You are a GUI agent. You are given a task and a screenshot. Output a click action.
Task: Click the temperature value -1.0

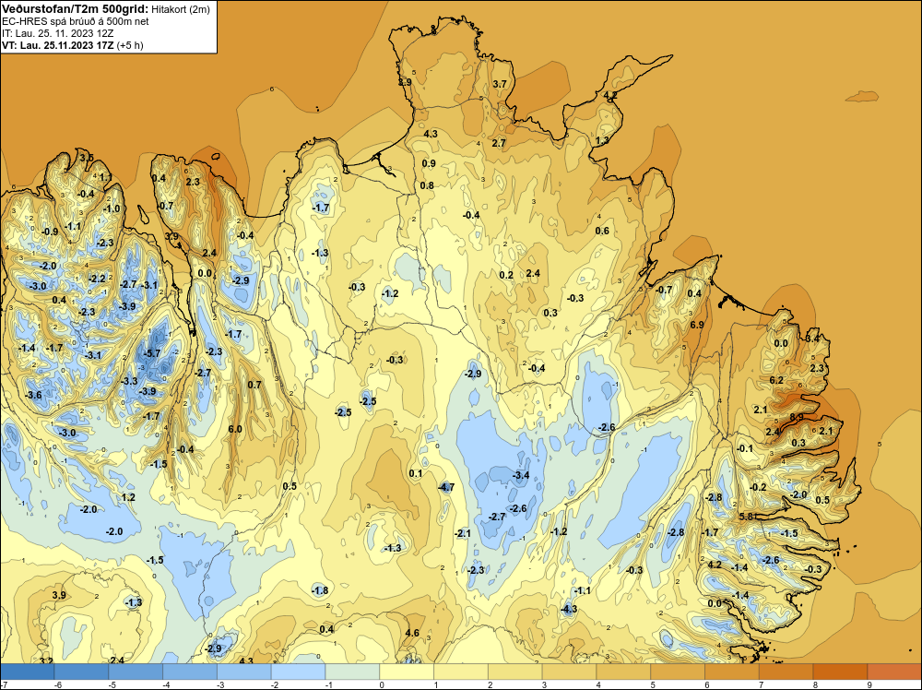pyautogui.click(x=112, y=208)
